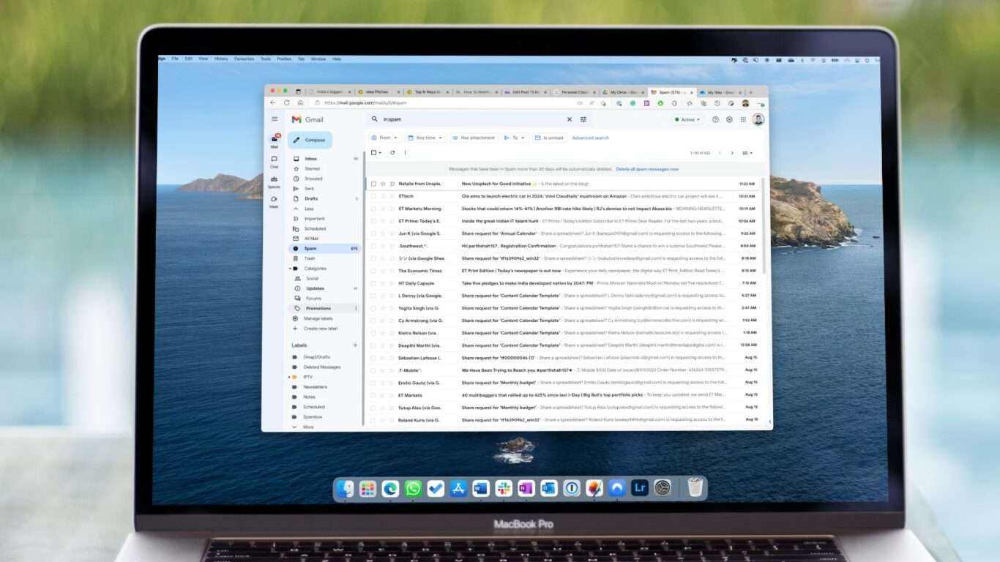Screen dimensions: 1000x562
Task: Collapse the Categories section
Action: click(291, 269)
